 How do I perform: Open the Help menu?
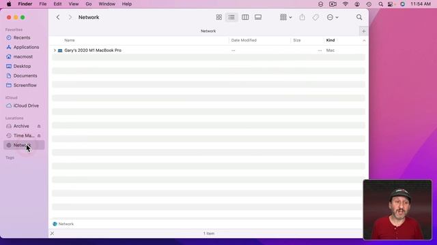coord(127,4)
